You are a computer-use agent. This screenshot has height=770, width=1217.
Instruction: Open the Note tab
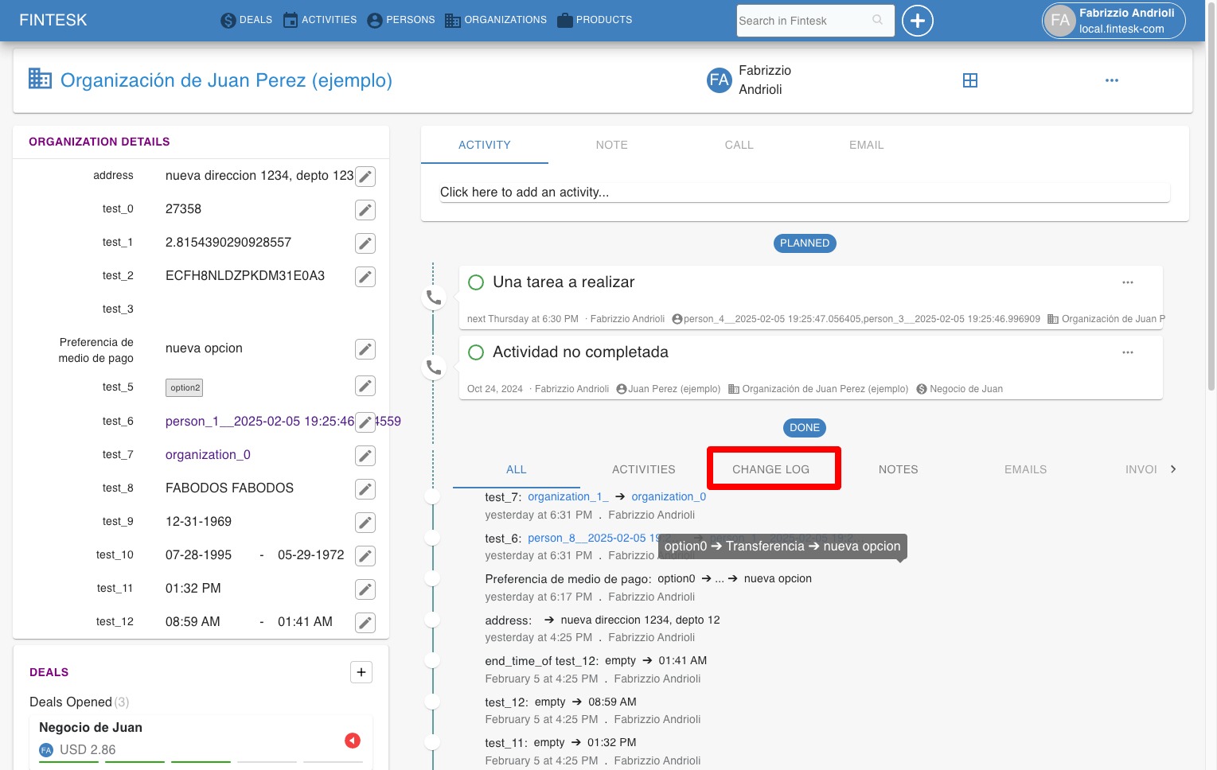coord(611,145)
